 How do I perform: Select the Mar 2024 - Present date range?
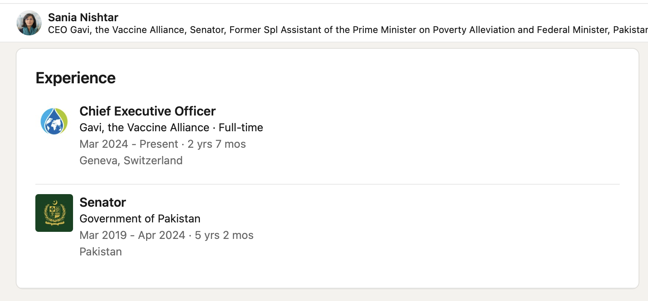129,144
